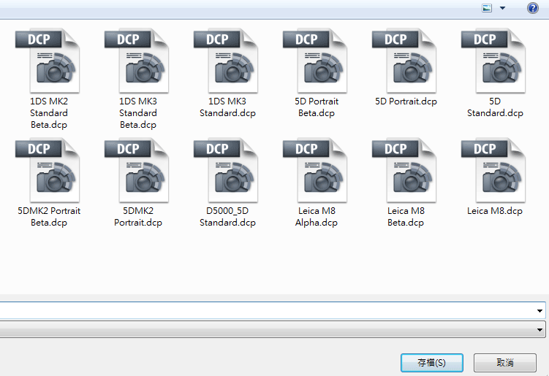Click the change view icon in toolbar
The image size is (549, 376).
[487, 8]
